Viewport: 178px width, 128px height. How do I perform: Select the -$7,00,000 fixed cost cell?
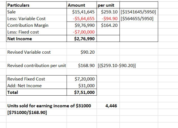pos(82,32)
